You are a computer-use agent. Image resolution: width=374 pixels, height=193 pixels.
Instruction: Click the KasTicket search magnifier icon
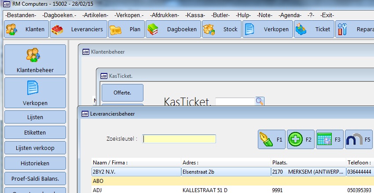[x=260, y=102]
